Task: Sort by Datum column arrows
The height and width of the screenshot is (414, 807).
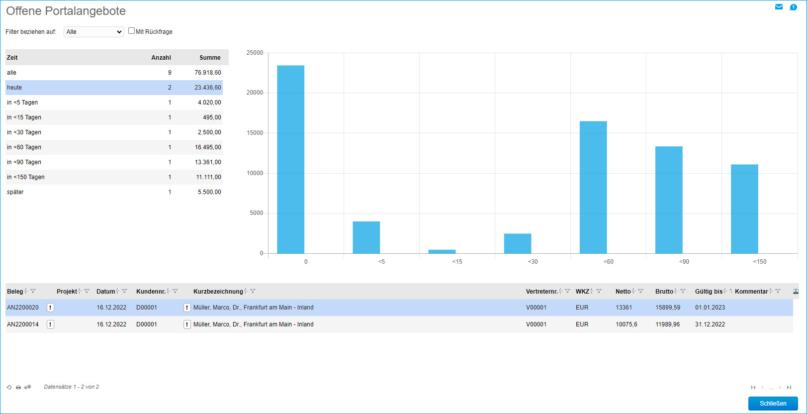Action: point(118,291)
